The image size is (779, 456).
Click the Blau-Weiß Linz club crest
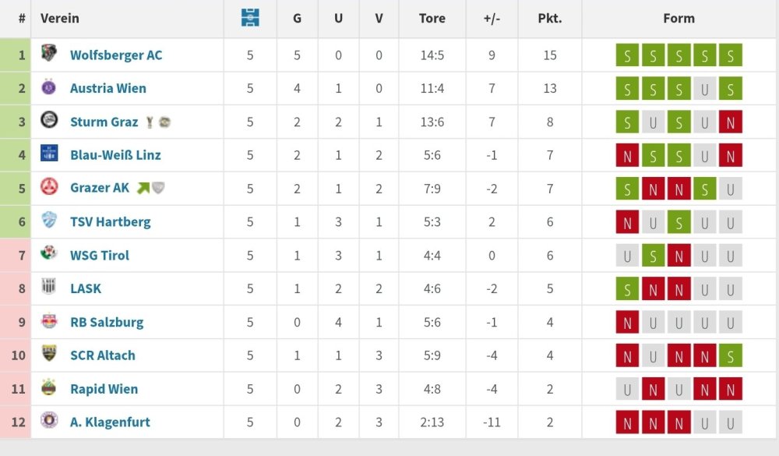[x=49, y=154]
